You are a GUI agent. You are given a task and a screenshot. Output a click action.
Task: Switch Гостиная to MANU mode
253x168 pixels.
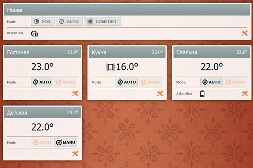pyautogui.click(x=66, y=82)
